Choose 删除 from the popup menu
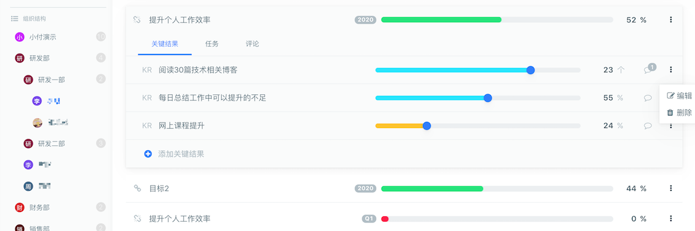 (679, 113)
